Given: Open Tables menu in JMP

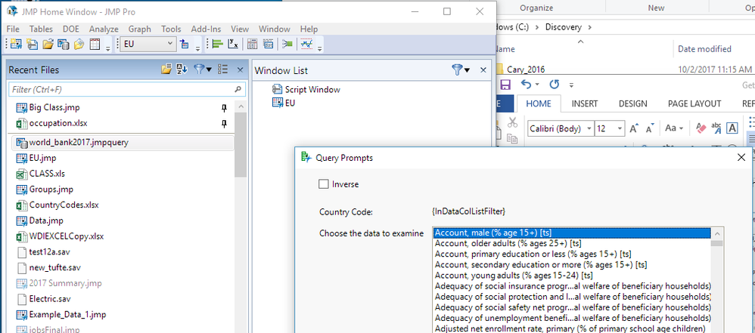Looking at the screenshot, I should (x=41, y=29).
